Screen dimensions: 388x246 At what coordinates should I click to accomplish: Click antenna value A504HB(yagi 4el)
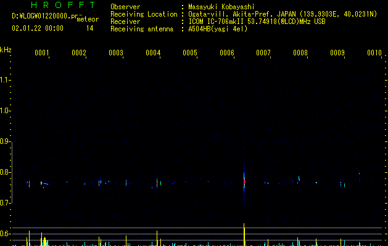click(218, 29)
